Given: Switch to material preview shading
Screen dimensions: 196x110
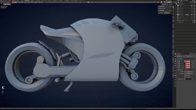Looking at the screenshot, I should (x=170, y=2).
